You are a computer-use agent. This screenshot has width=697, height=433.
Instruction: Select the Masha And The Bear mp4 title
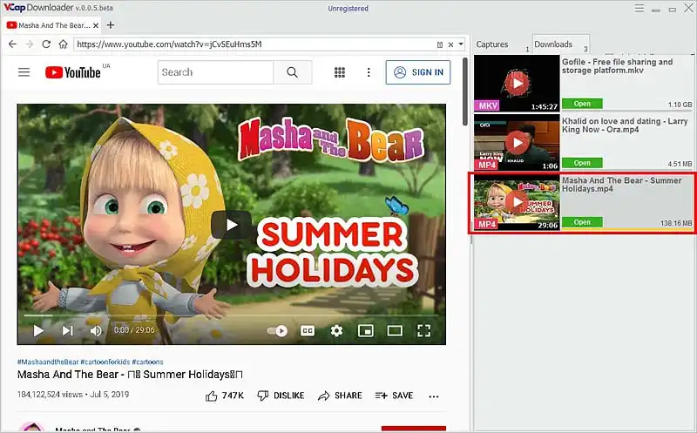621,185
